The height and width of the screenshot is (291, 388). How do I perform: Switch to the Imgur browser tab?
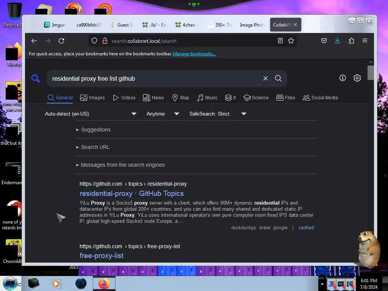pyautogui.click(x=56, y=25)
